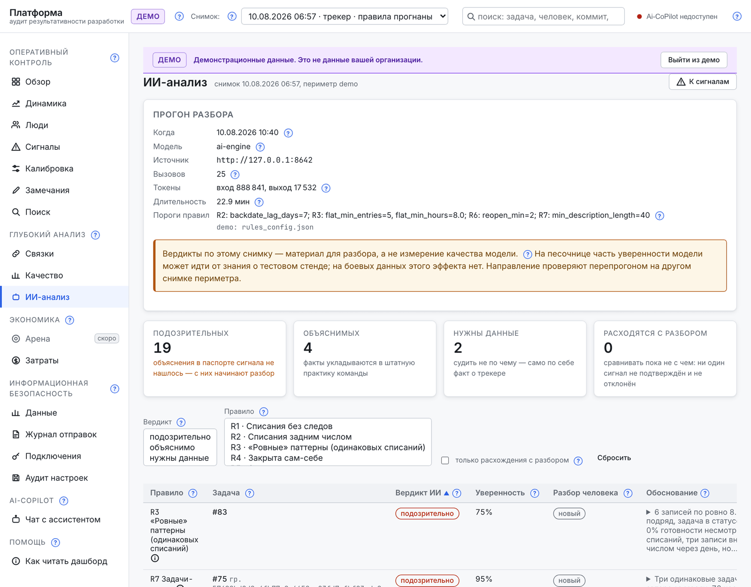Click the Сбросить filters link
The image size is (751, 587).
614,458
